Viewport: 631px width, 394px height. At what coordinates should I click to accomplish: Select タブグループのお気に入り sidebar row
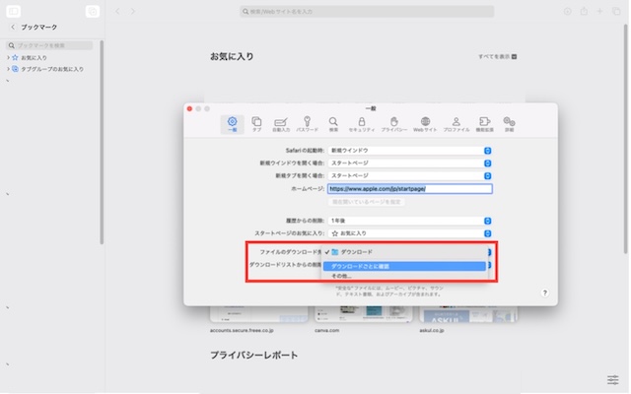coord(51,69)
